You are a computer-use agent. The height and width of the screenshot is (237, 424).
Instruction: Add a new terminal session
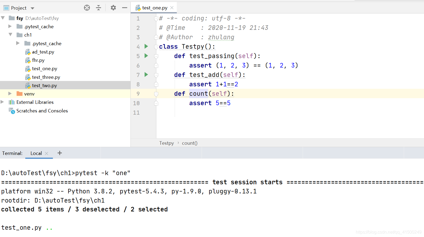(60, 153)
